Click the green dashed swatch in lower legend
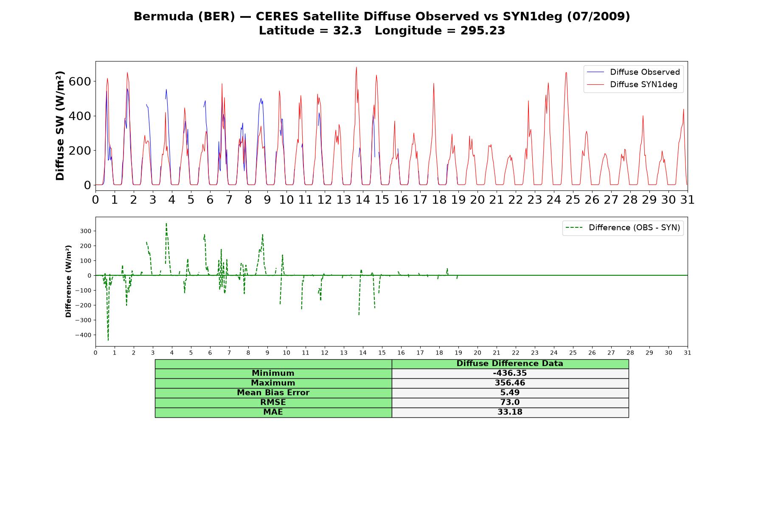 click(x=574, y=228)
